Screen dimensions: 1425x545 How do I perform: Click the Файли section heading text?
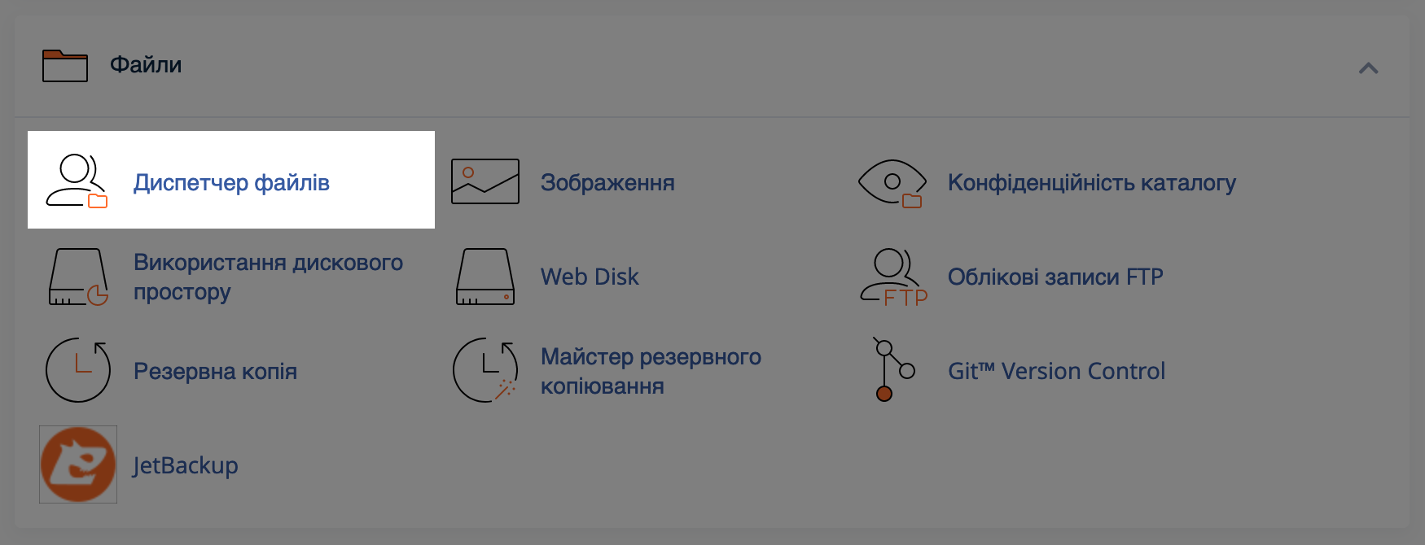(146, 65)
